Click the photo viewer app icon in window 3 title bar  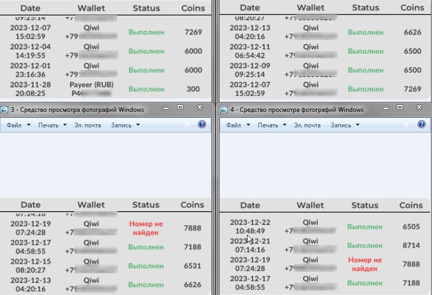[x=5, y=110]
